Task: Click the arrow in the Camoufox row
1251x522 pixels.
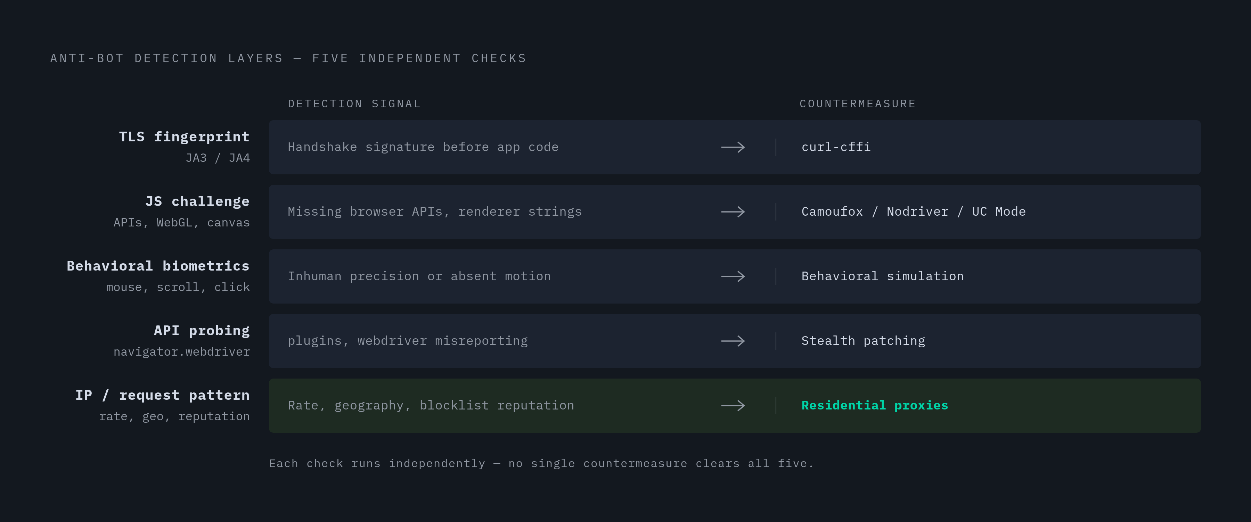Action: (733, 212)
